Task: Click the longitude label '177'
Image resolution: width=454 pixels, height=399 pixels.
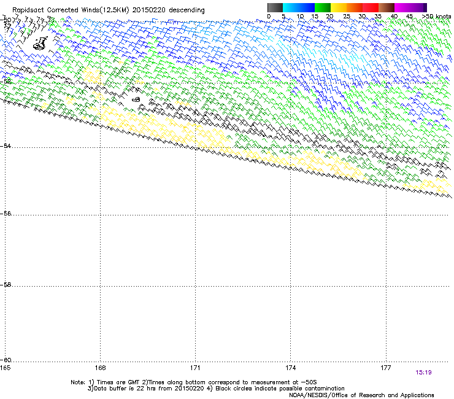Action: 386,368
